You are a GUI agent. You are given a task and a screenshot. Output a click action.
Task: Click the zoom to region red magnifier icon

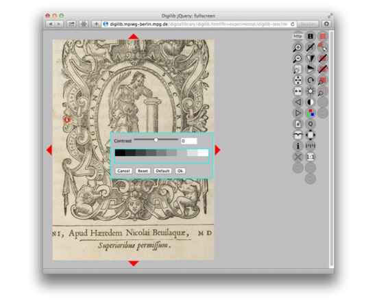tap(323, 80)
